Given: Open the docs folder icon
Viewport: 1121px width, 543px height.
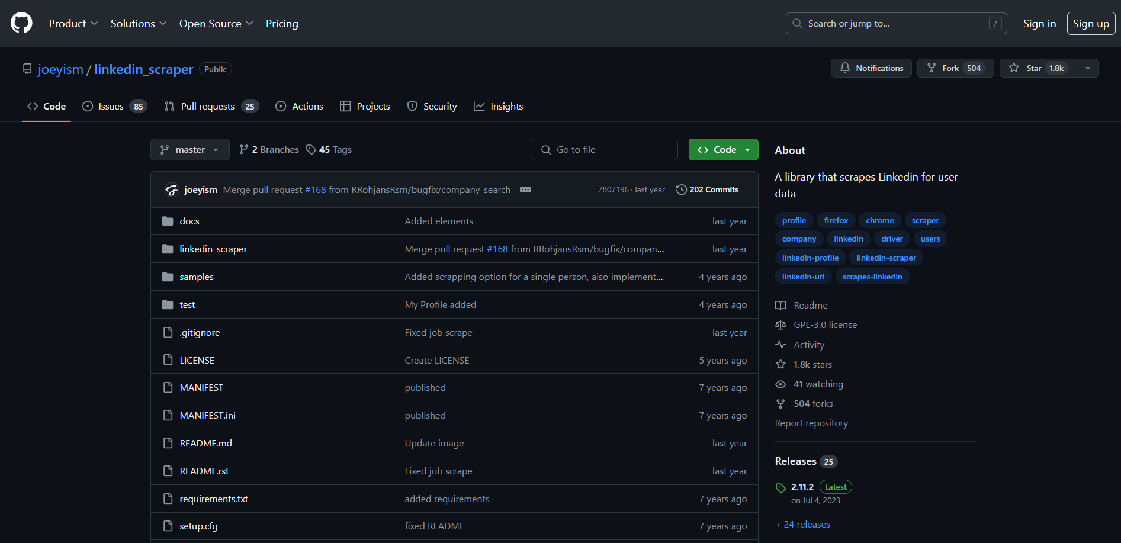Looking at the screenshot, I should 168,221.
